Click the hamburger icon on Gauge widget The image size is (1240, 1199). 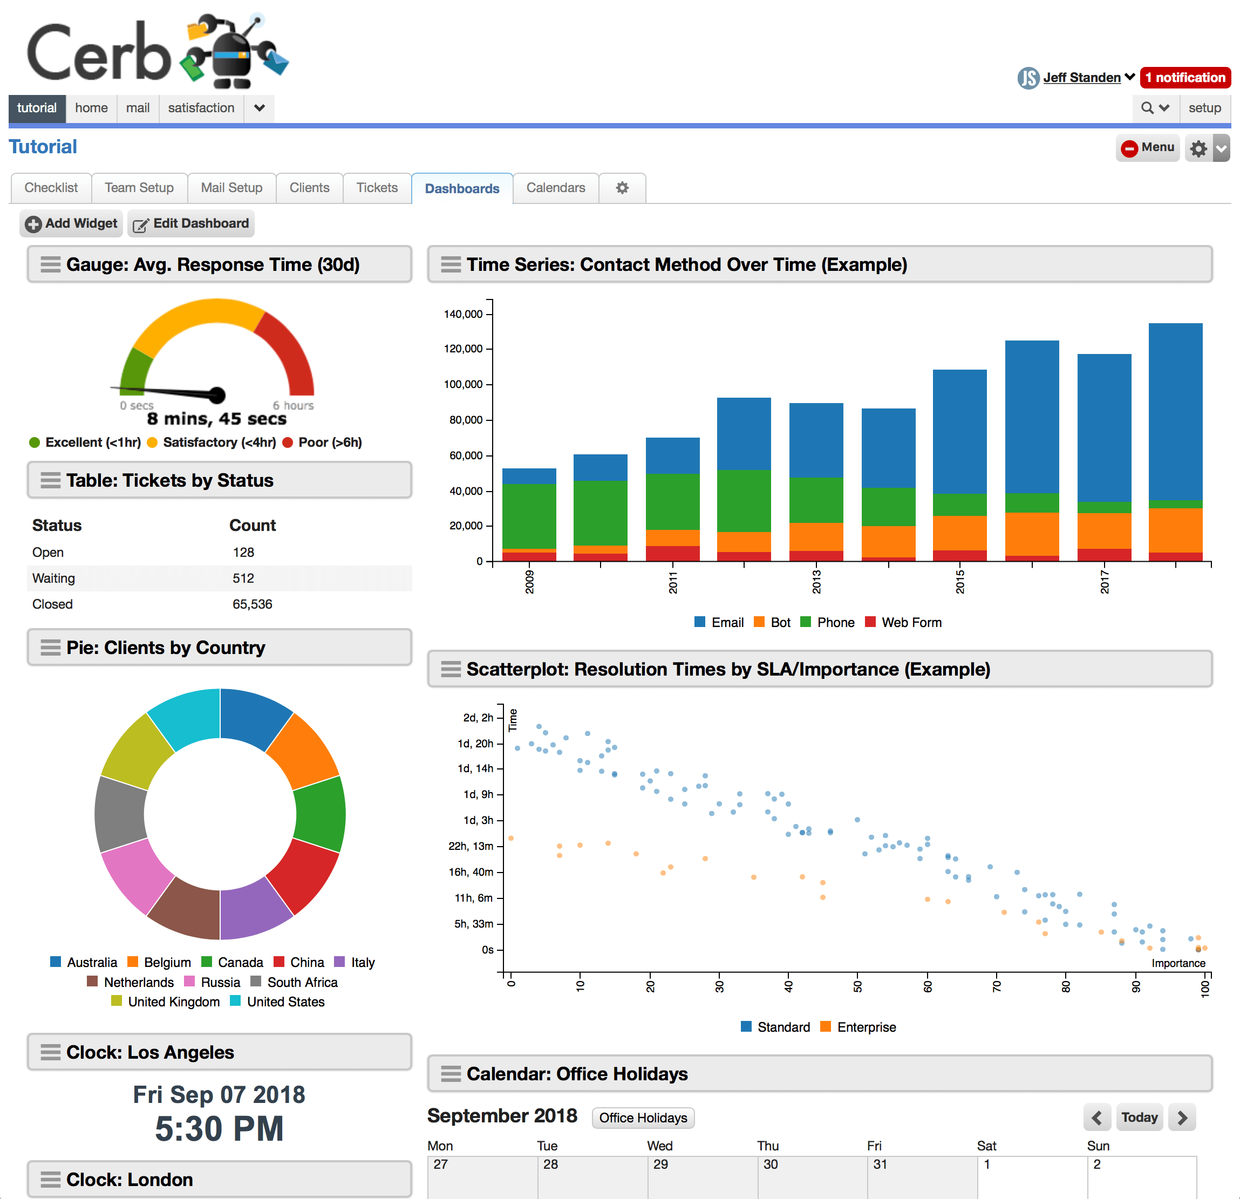[x=51, y=264]
